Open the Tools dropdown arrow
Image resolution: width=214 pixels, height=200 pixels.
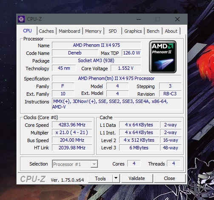click(x=116, y=178)
